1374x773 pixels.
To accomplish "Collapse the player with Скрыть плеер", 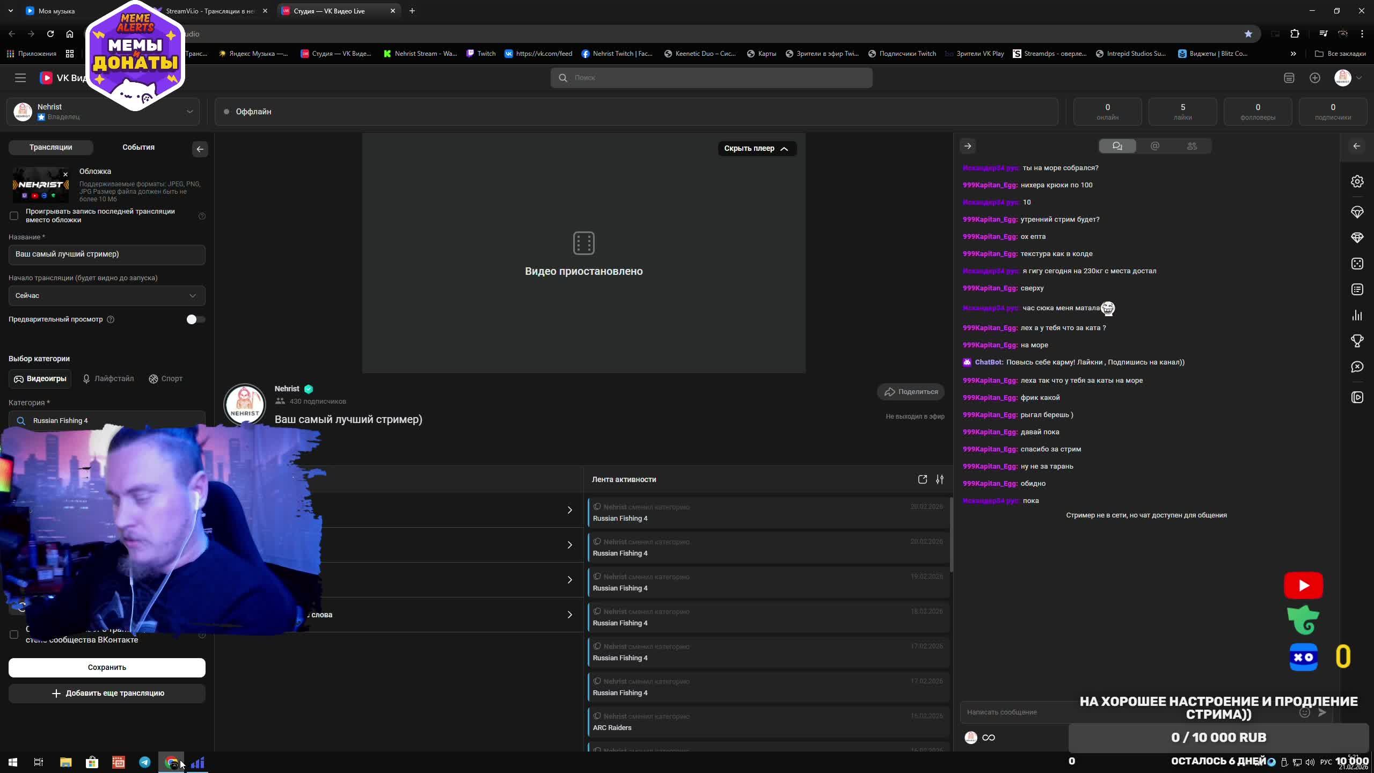I will click(x=756, y=149).
